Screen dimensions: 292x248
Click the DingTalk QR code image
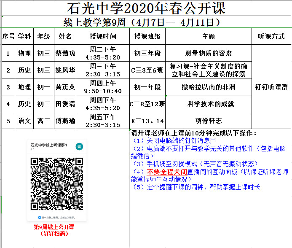(x=56, y=183)
